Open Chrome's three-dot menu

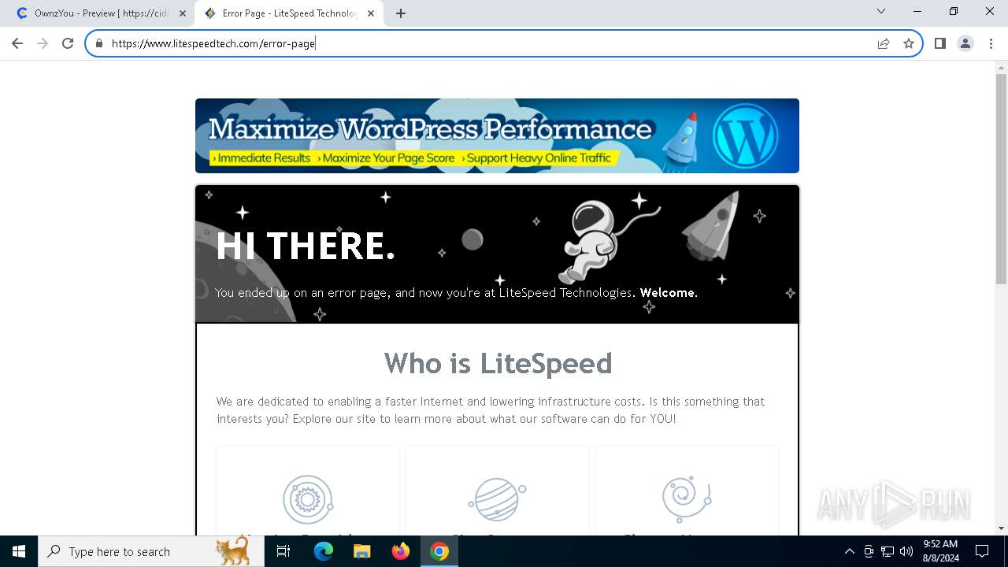pyautogui.click(x=991, y=43)
